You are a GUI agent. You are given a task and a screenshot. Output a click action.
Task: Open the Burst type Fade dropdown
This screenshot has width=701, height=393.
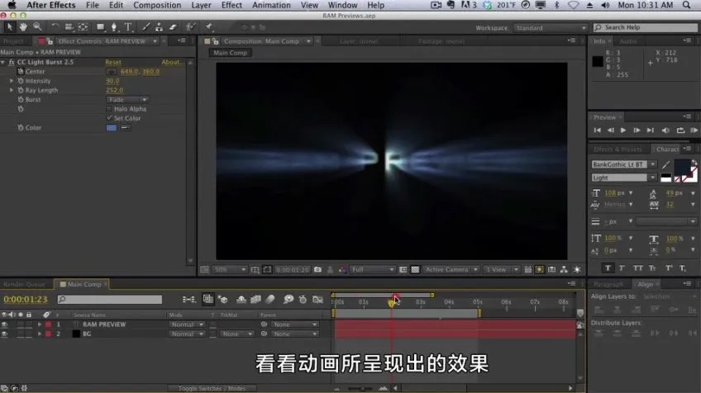point(126,99)
